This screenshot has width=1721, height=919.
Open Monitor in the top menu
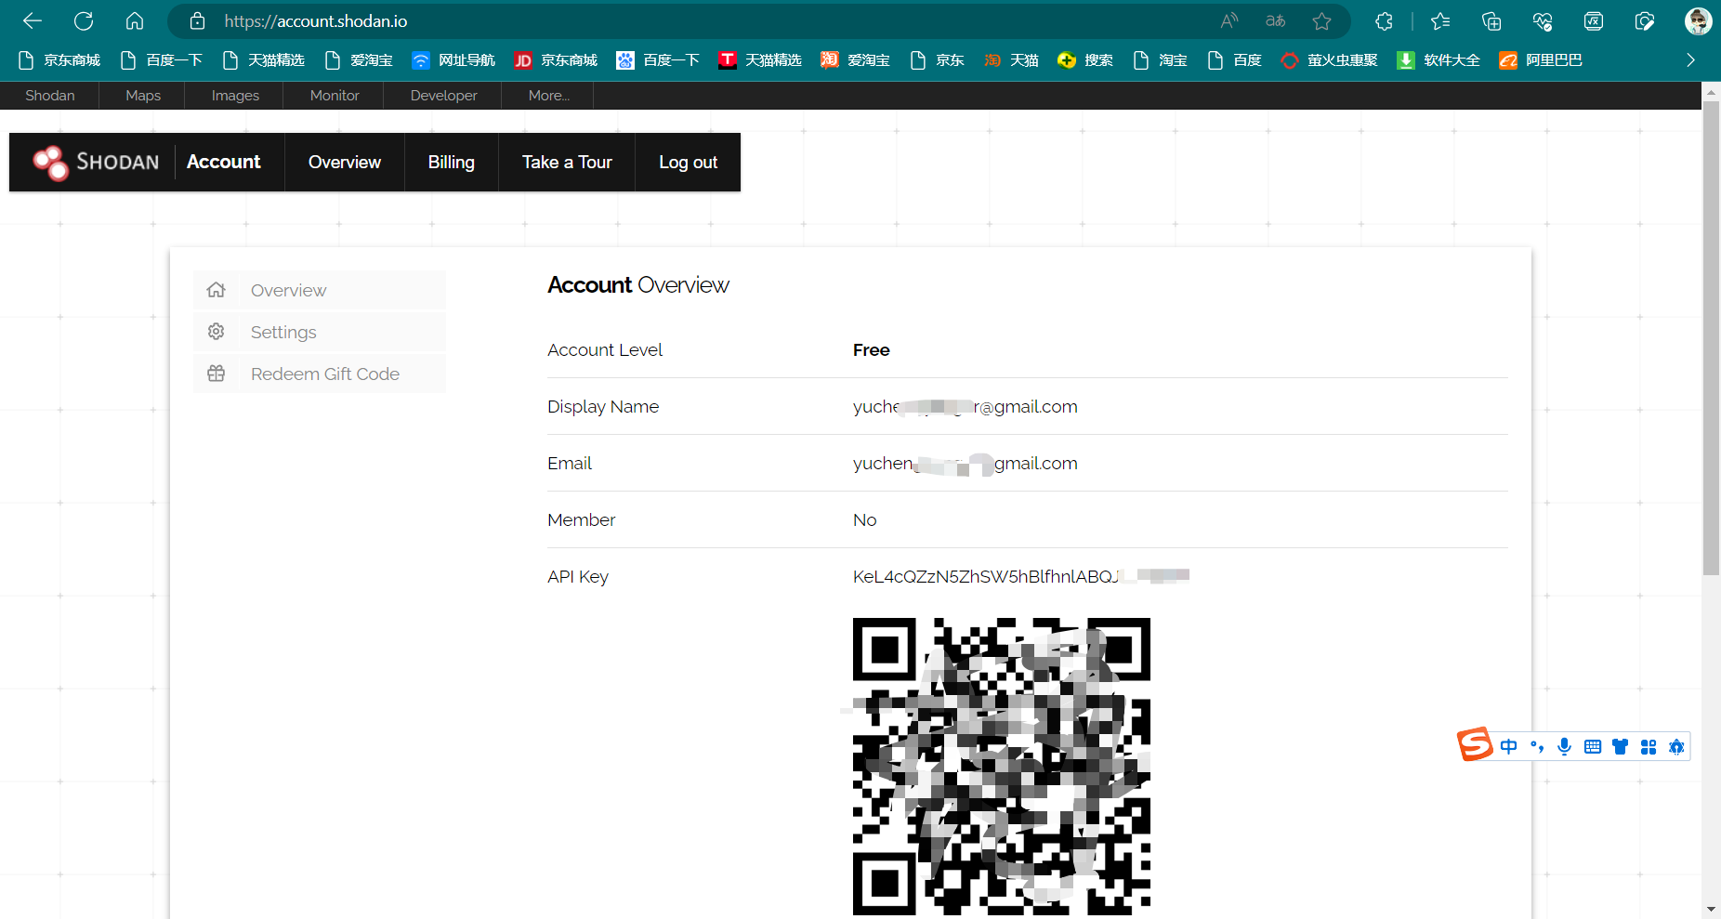[x=335, y=95]
